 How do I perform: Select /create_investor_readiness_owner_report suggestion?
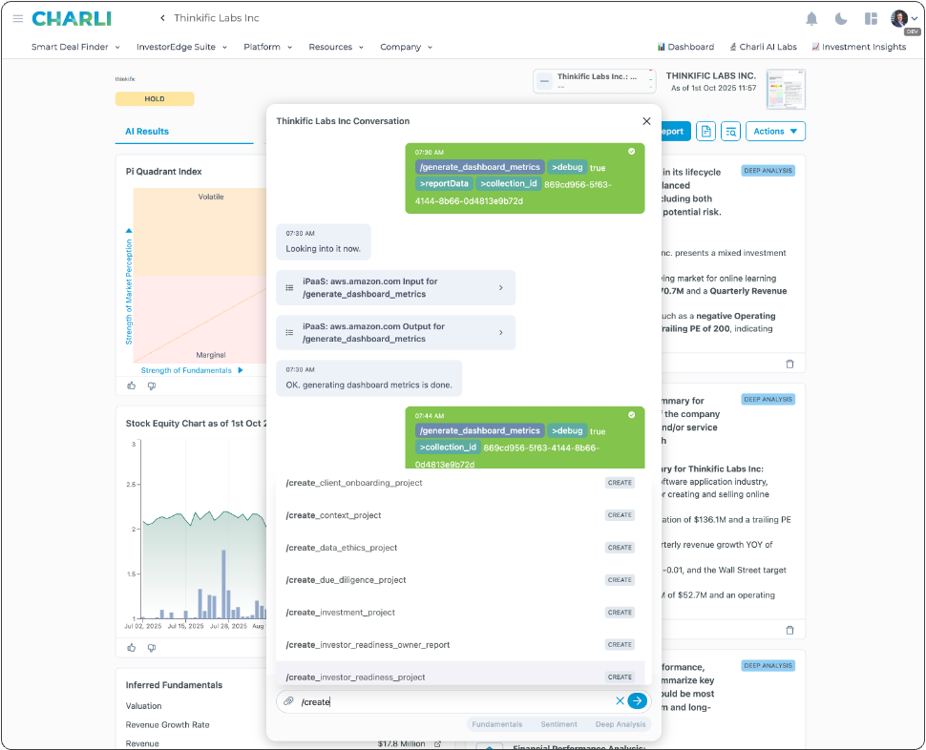click(460, 645)
